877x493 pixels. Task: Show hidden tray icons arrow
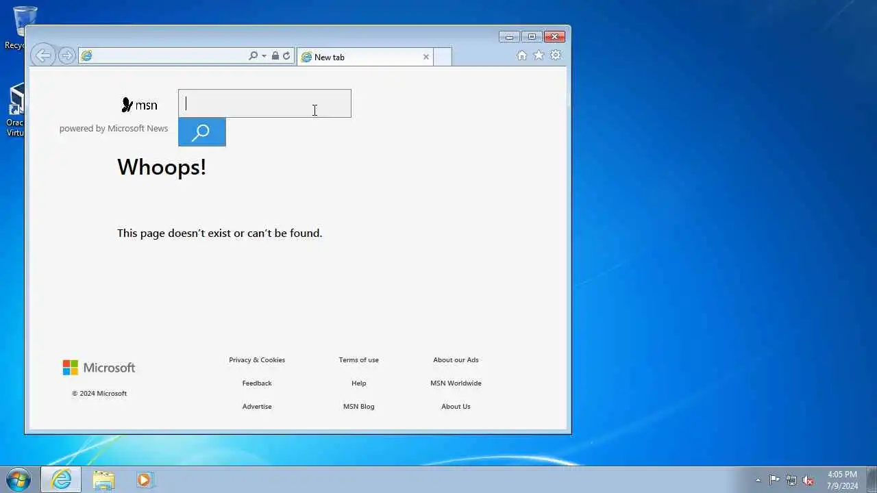[758, 480]
